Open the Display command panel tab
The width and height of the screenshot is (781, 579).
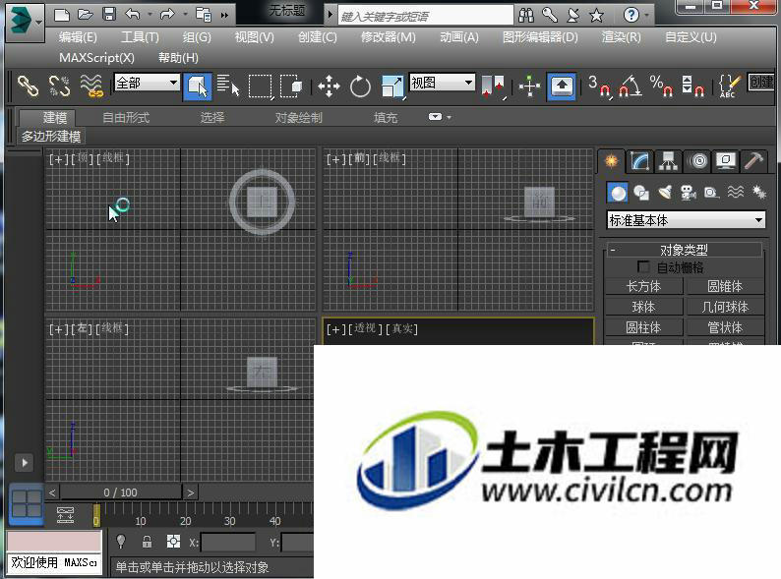(x=726, y=161)
